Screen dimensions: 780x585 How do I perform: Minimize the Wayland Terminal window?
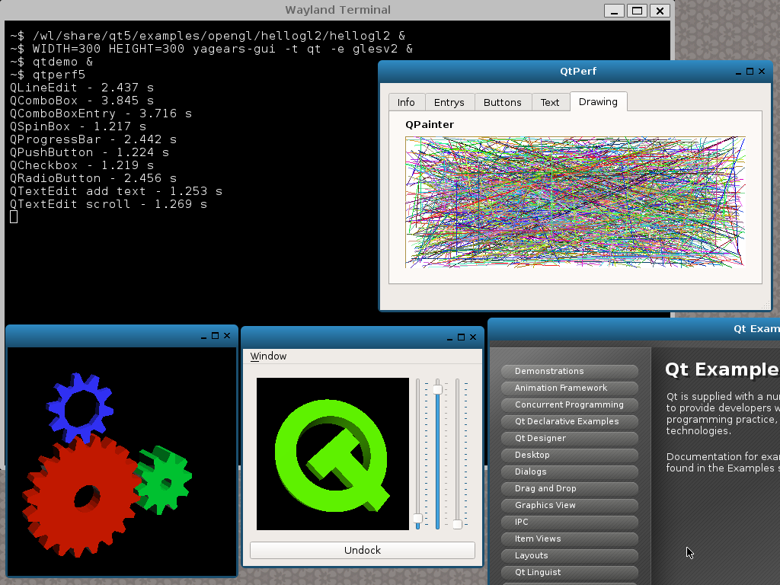pos(615,11)
